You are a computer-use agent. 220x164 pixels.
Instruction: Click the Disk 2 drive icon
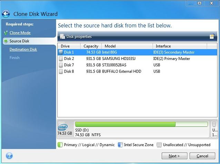(61, 59)
